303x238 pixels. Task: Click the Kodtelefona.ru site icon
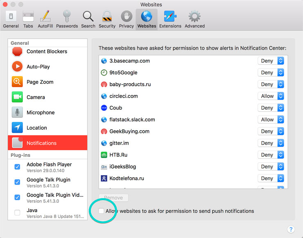(104, 178)
